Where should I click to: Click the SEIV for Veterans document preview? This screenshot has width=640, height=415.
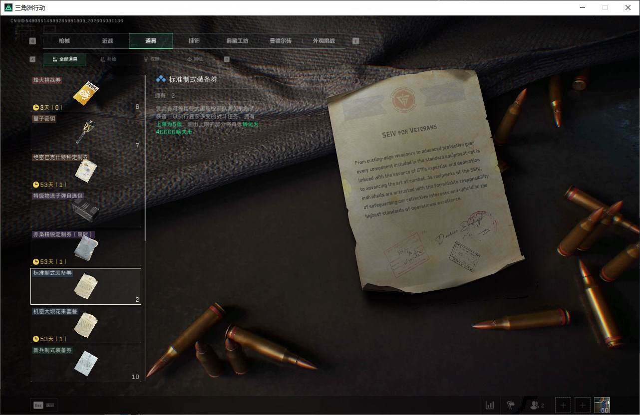pos(425,181)
